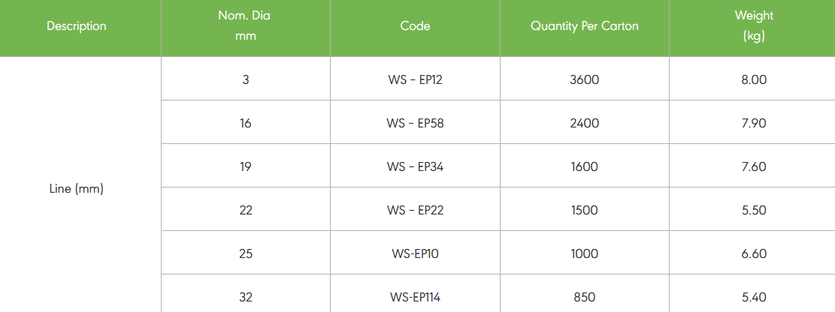Click the Quantity Per Carton header
Viewport: 835px width, 312px height.
[x=585, y=26]
